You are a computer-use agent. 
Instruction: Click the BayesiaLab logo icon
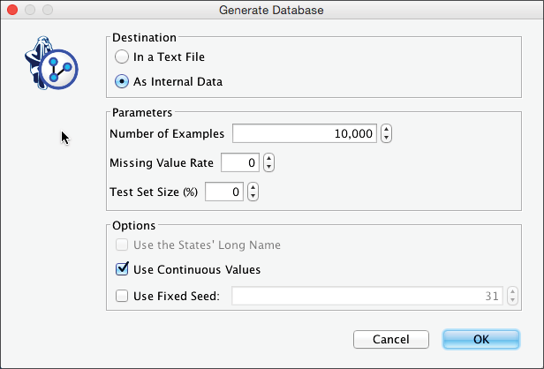point(52,62)
